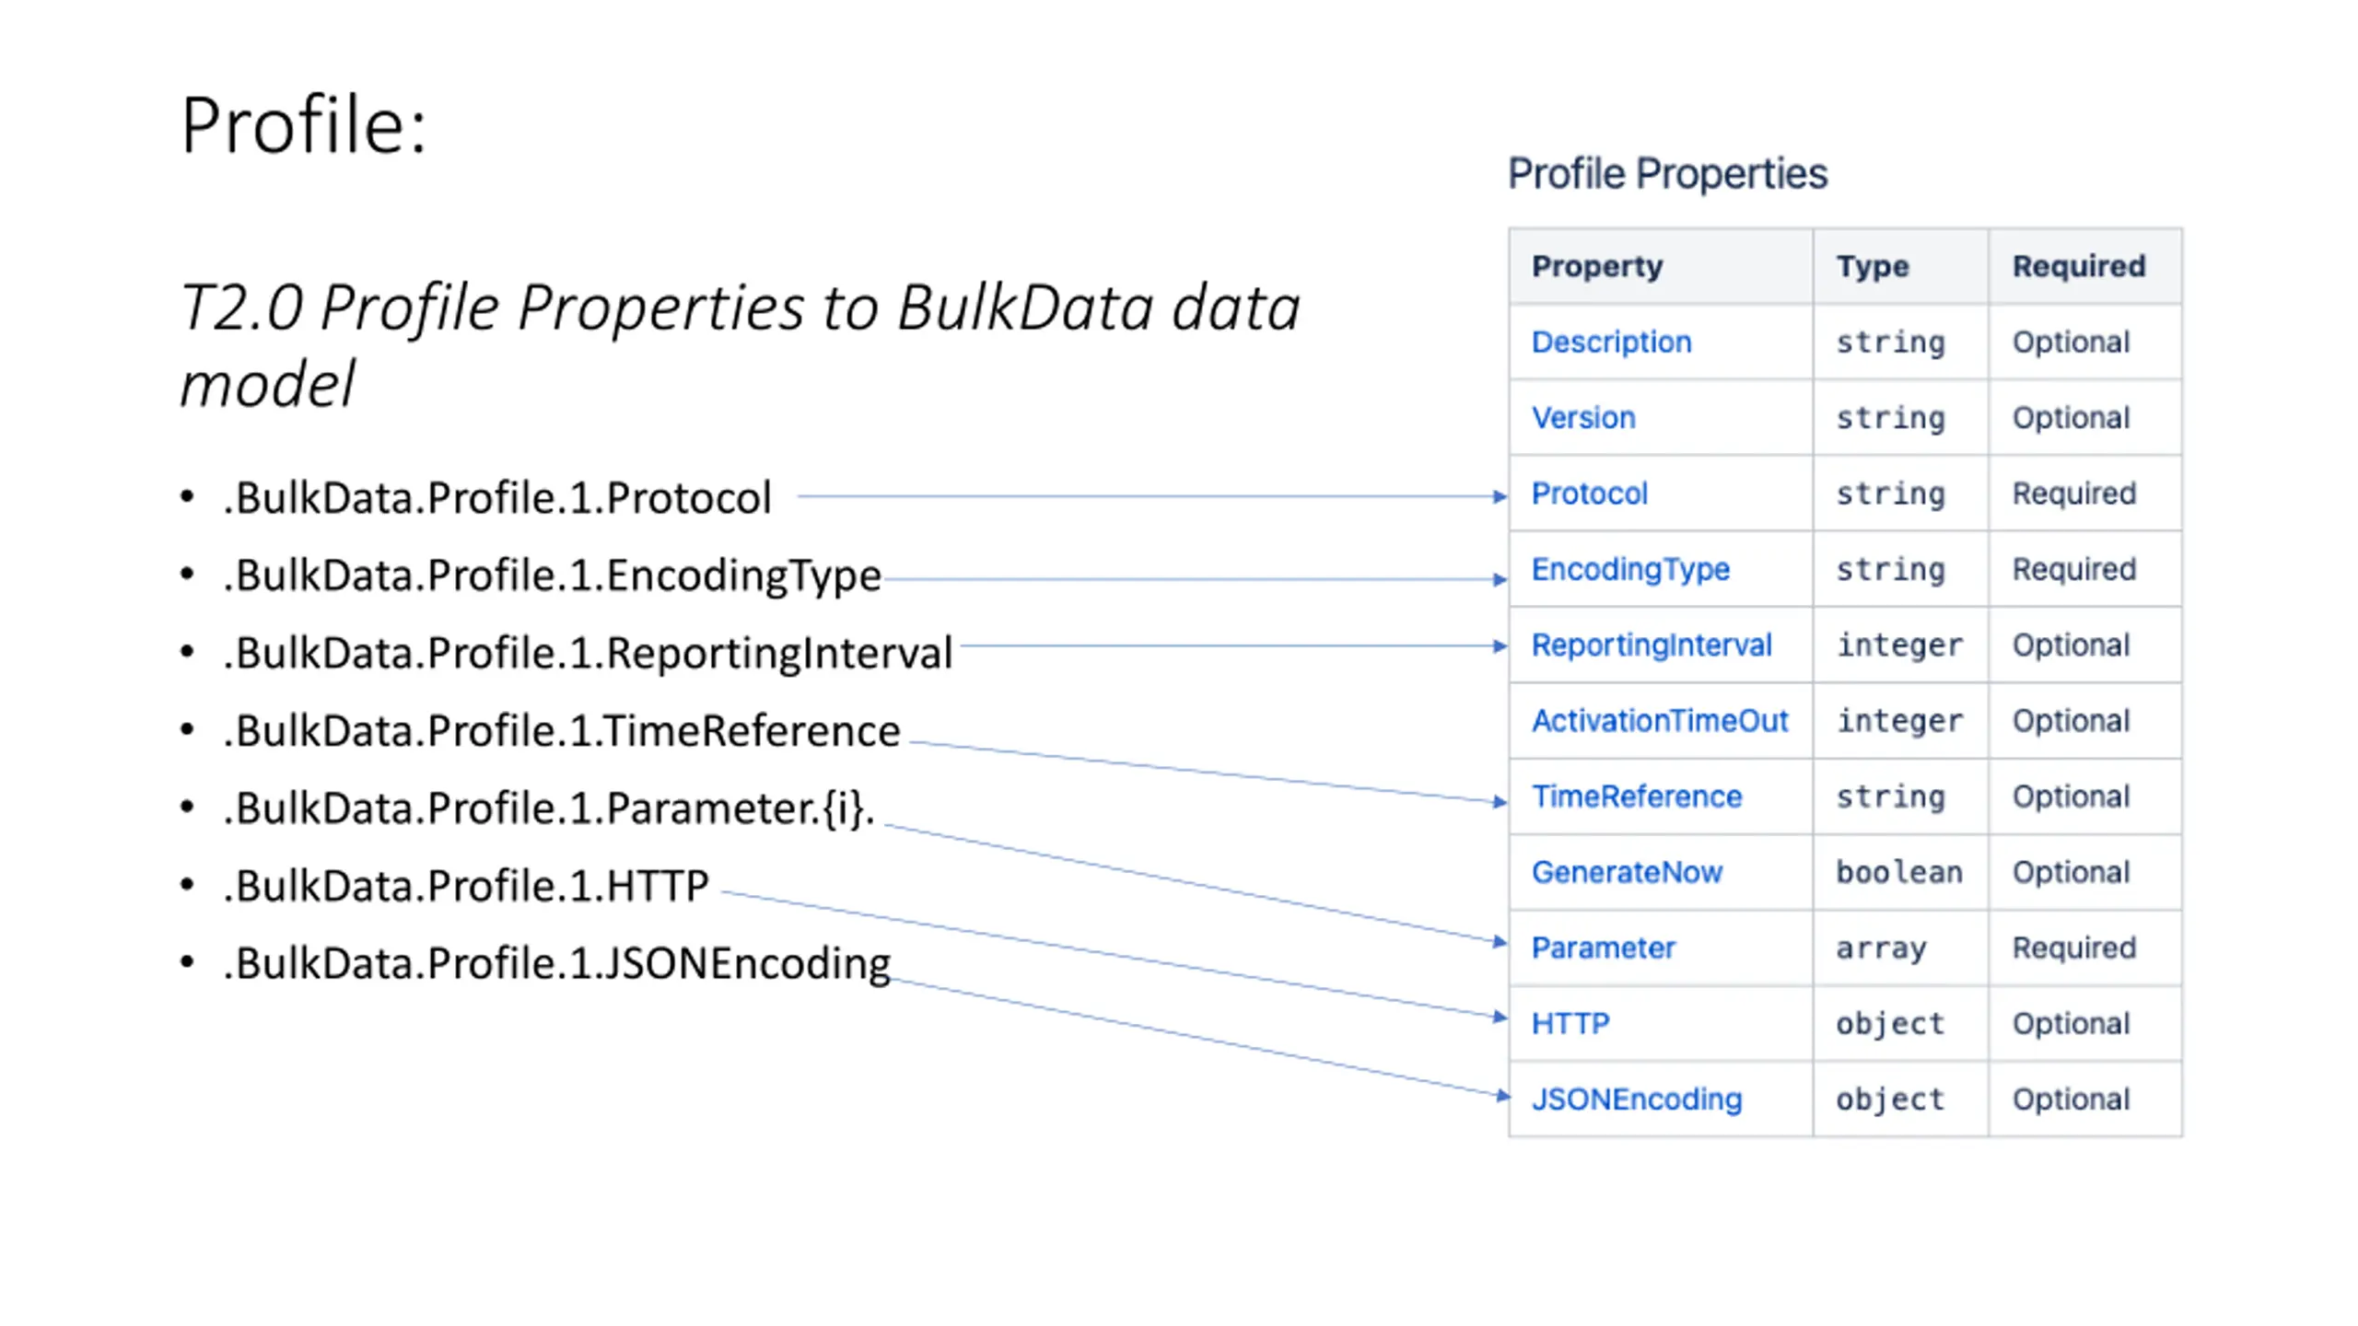The width and height of the screenshot is (2358, 1326).
Task: Open the Version property link
Action: [x=1583, y=417]
